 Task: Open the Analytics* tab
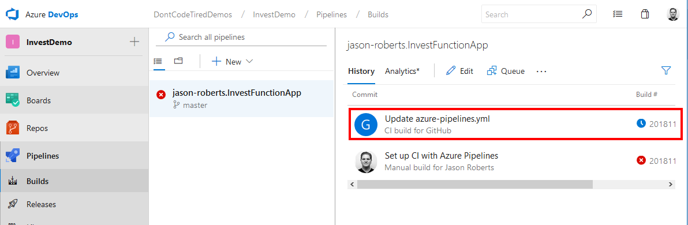(402, 72)
